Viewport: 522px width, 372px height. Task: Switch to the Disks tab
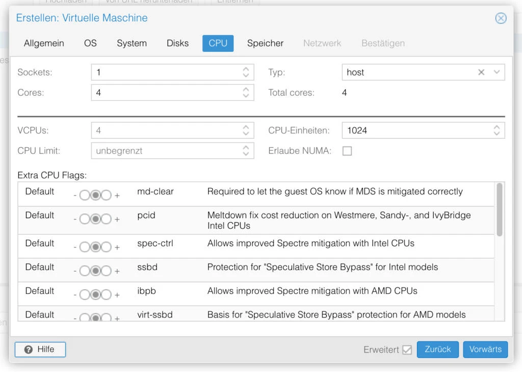[177, 43]
